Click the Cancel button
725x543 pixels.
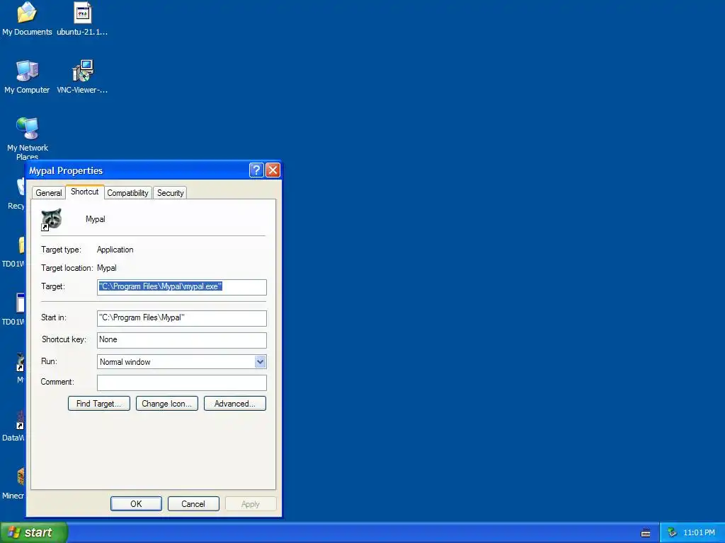tap(193, 503)
